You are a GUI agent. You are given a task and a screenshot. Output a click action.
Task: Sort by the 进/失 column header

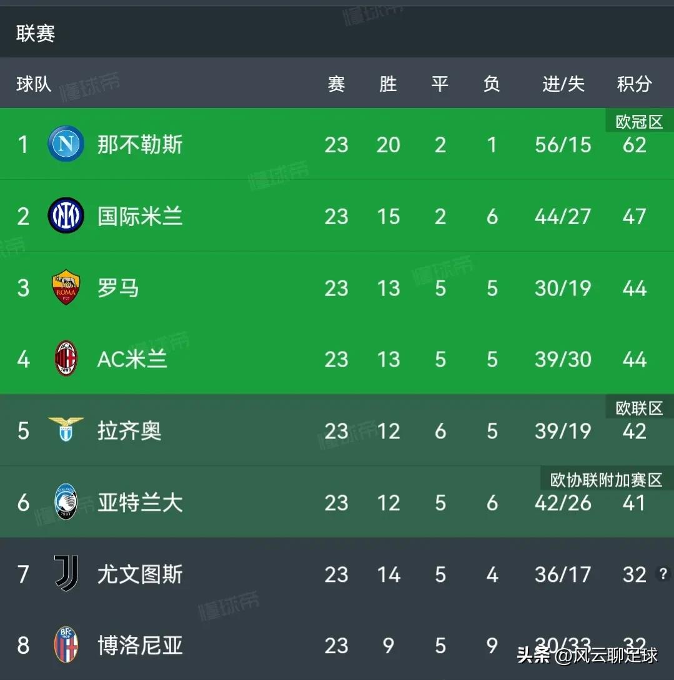[563, 84]
